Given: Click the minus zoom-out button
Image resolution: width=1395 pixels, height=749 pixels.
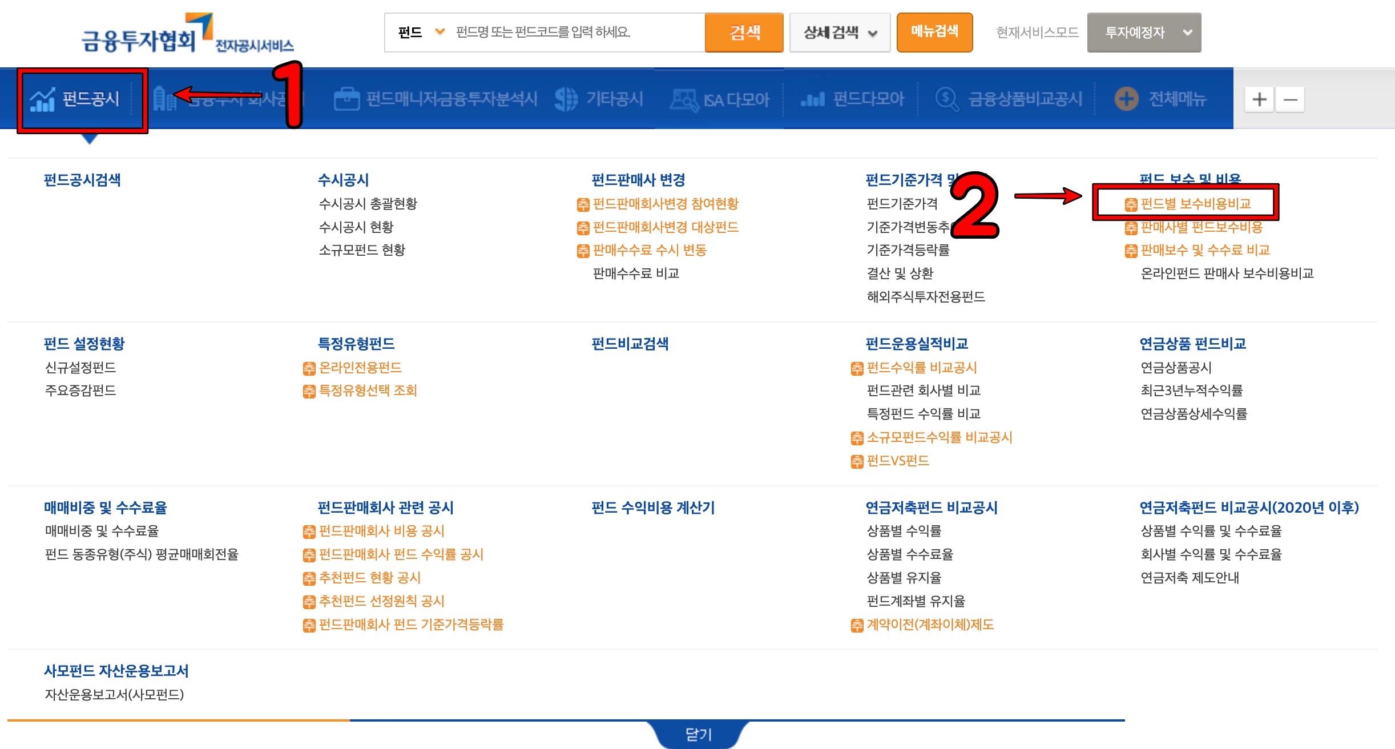Looking at the screenshot, I should point(1290,99).
